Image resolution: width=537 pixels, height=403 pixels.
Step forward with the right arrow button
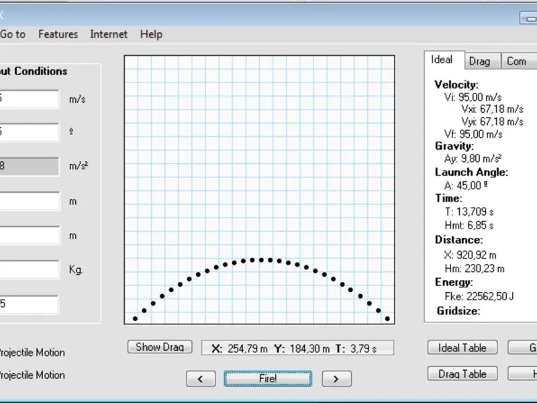coord(336,379)
